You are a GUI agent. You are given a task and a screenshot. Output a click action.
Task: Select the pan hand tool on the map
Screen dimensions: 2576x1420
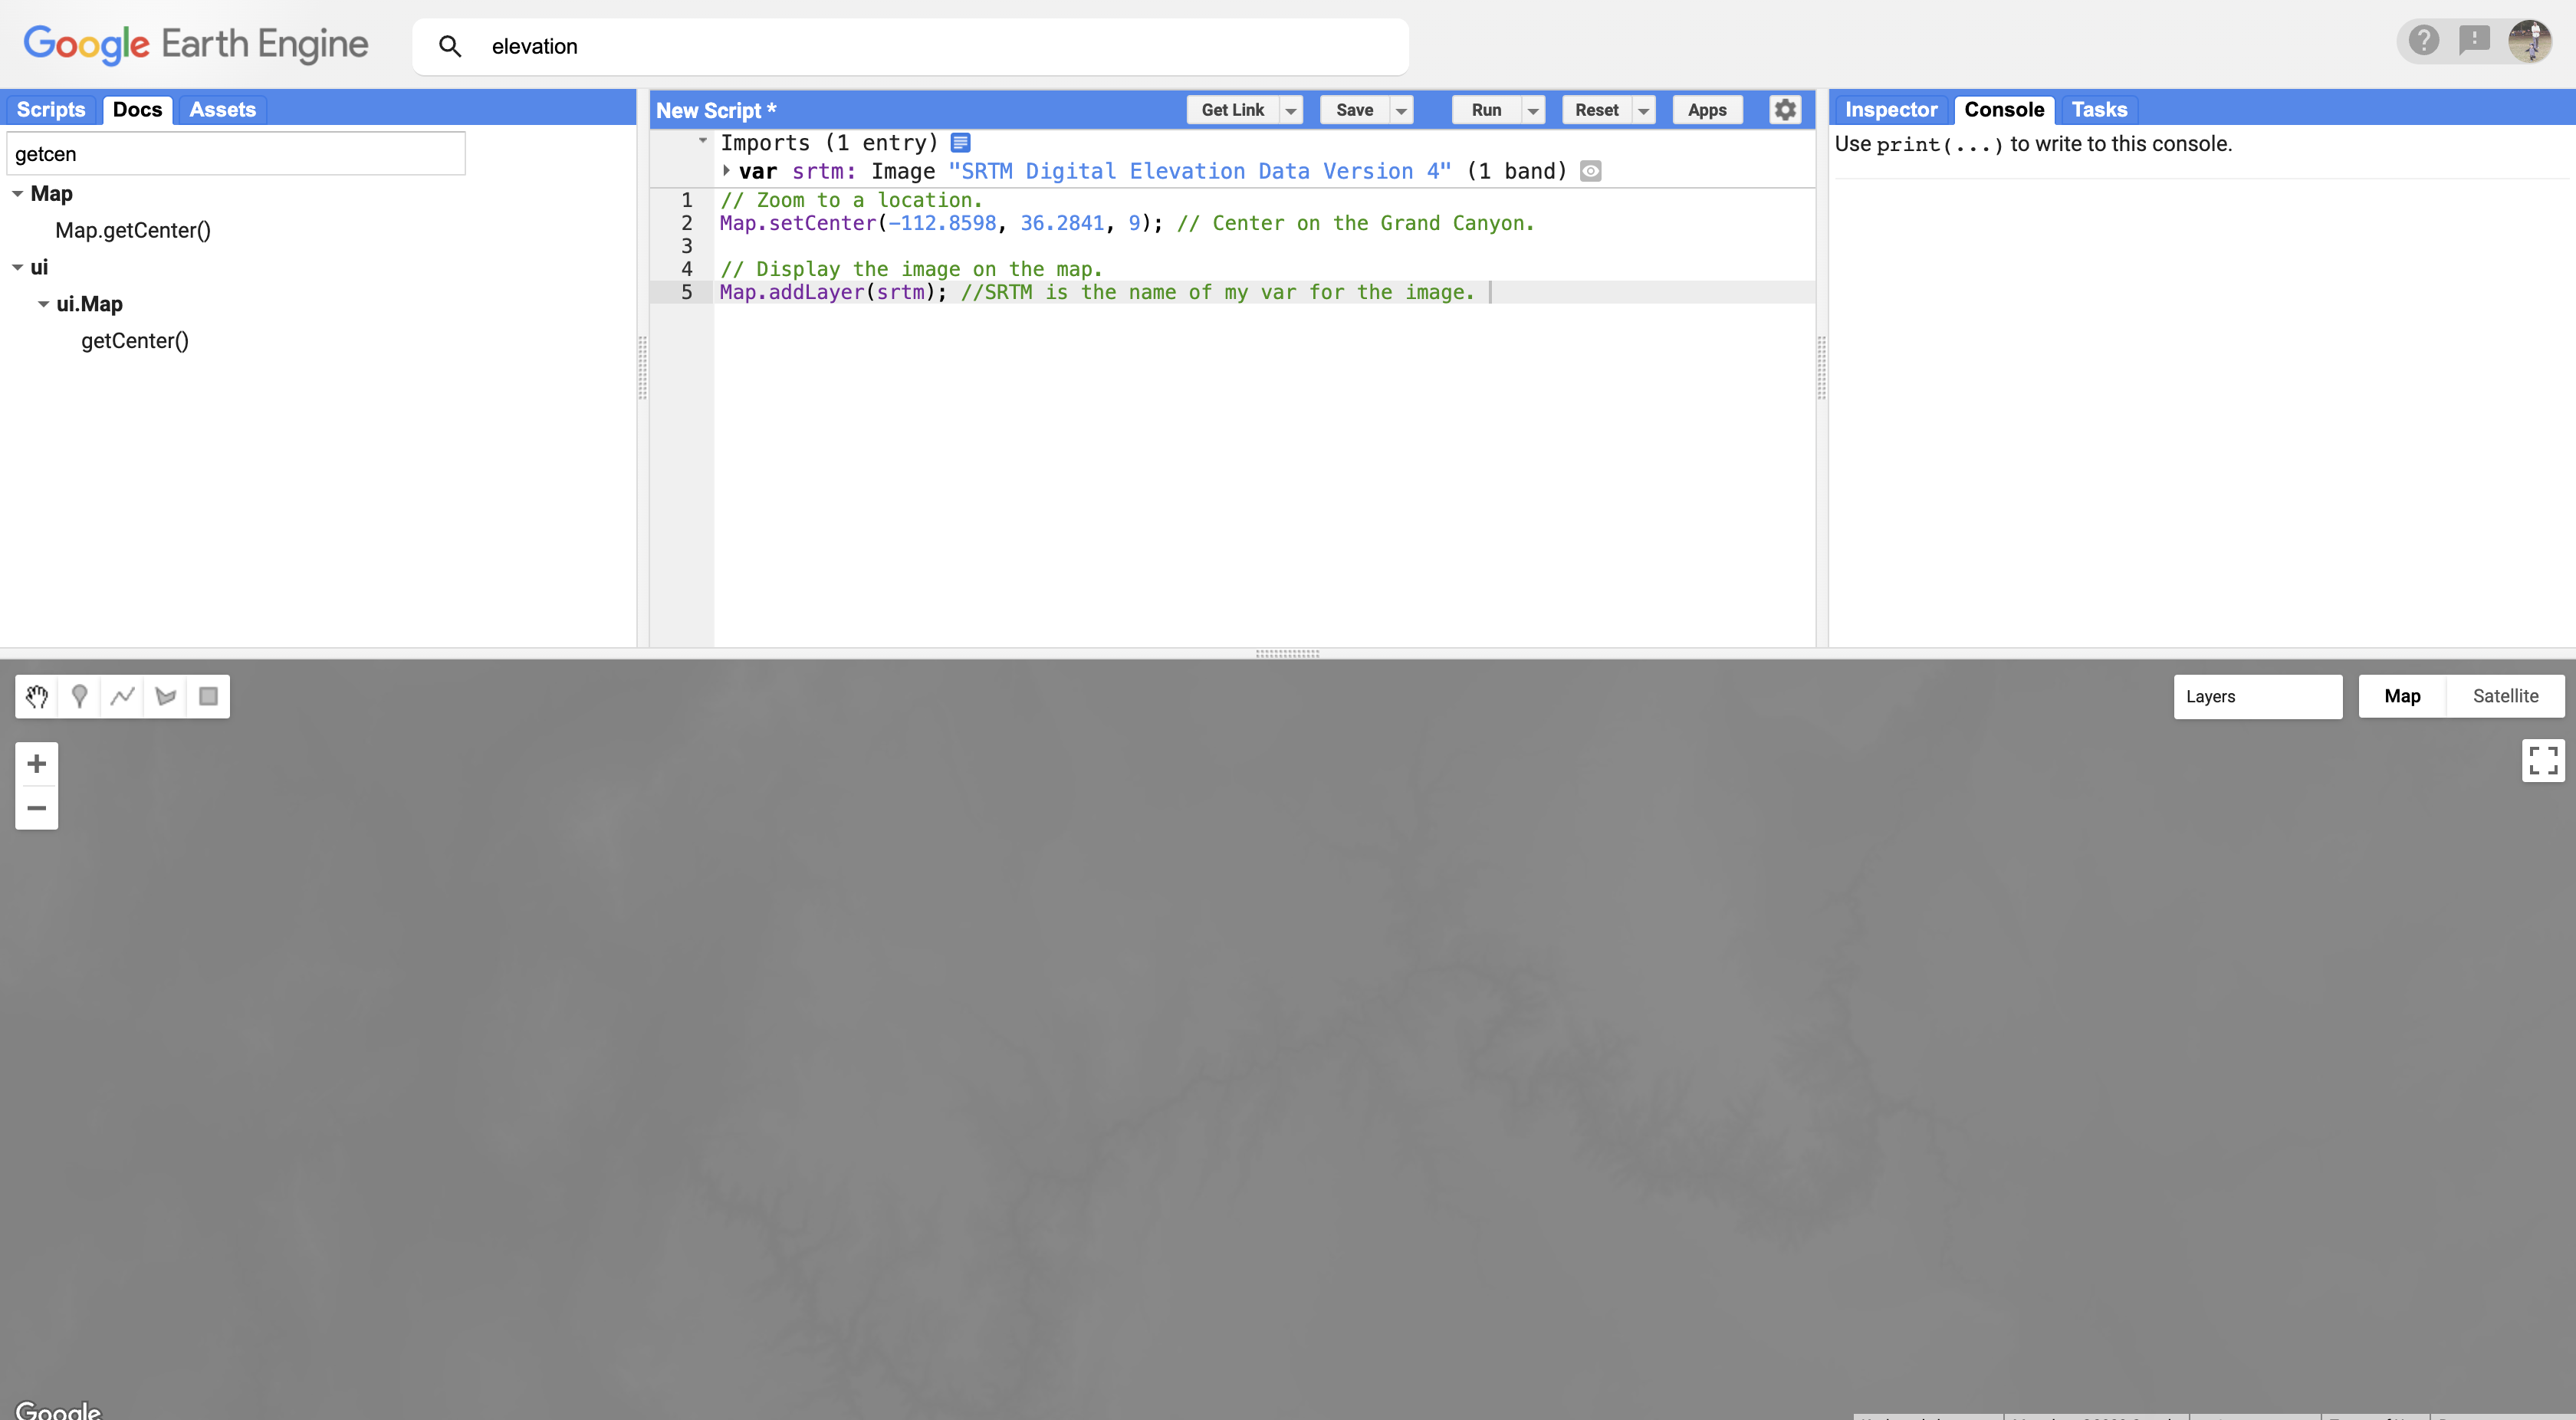click(37, 696)
